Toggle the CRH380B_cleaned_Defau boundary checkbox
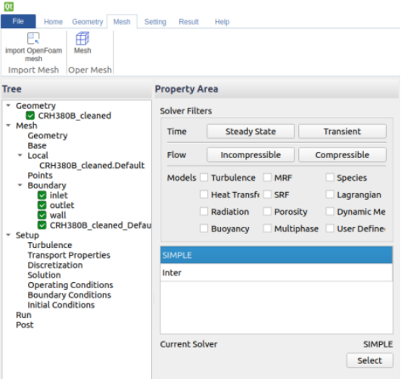The height and width of the screenshot is (379, 401). [42, 225]
